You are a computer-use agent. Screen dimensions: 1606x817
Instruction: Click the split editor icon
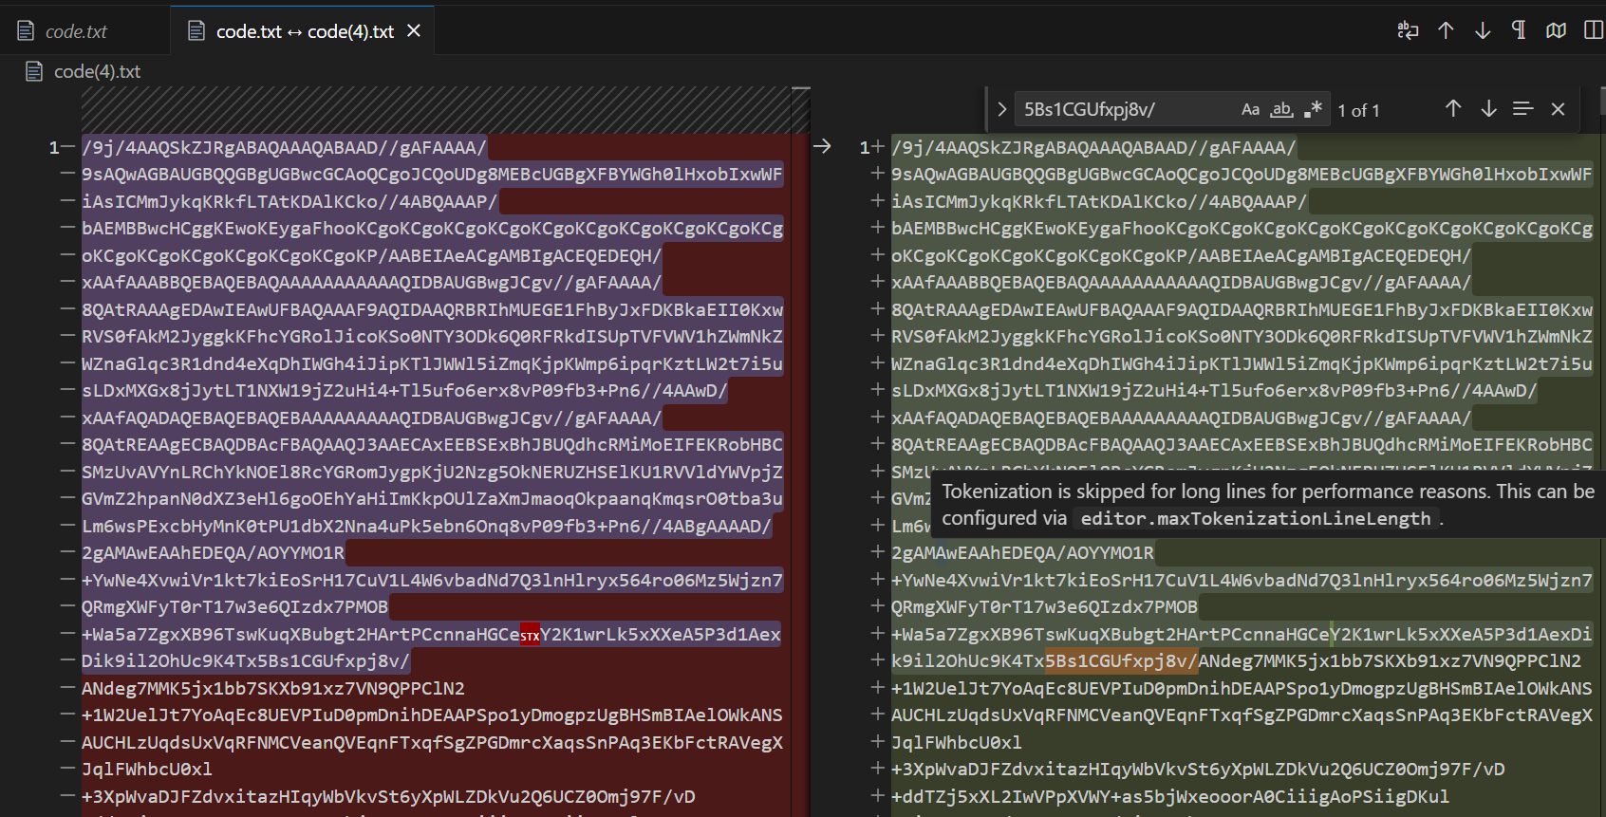1594,30
